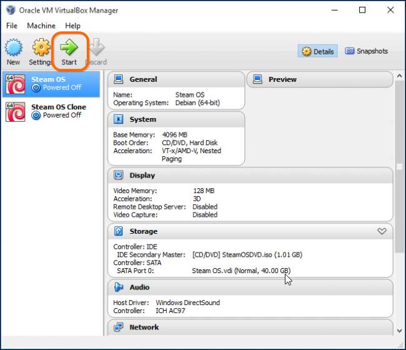The image size is (406, 350).
Task: Click the Display section screen icon
Action: 119,176
